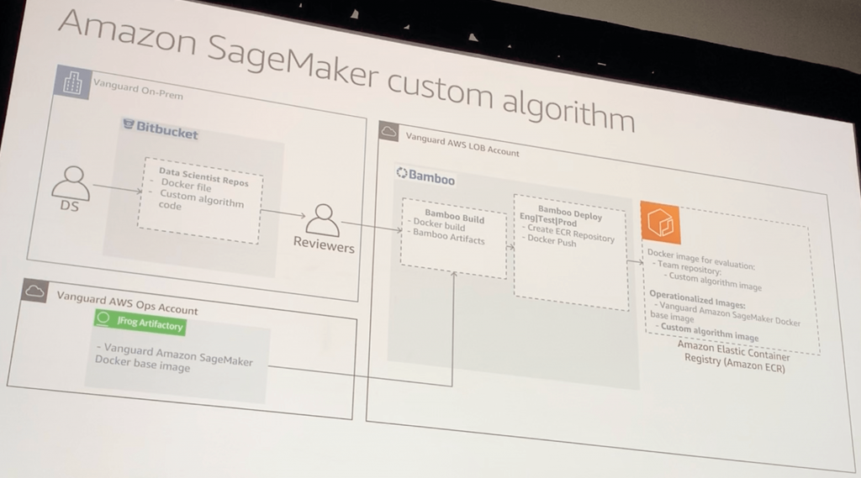The image size is (861, 478).
Task: Click the 'Docker file' bullet
Action: tap(186, 185)
